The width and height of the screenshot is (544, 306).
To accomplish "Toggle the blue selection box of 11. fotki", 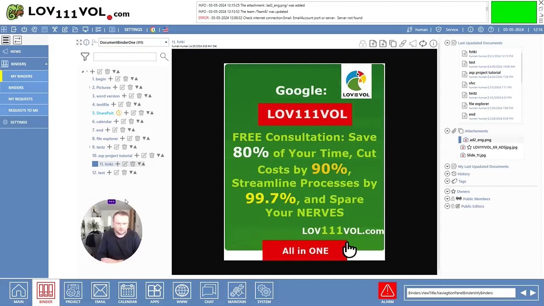I will [95, 164].
